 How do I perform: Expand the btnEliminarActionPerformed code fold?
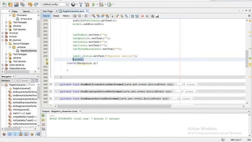click(51, 92)
